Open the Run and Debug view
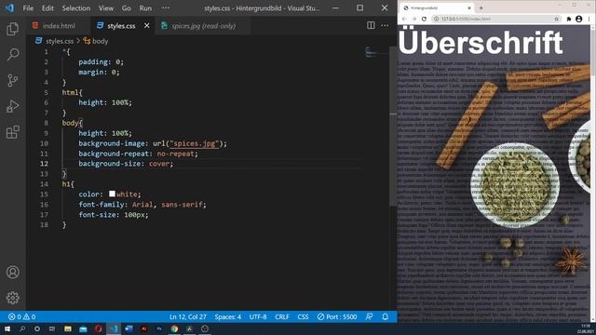596x335 pixels. click(12, 106)
